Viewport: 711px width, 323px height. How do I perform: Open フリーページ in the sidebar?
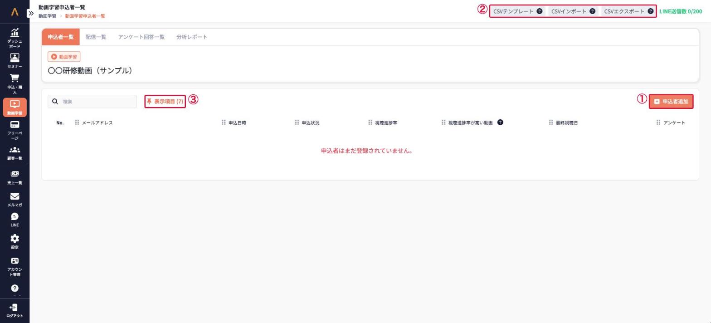tap(15, 130)
